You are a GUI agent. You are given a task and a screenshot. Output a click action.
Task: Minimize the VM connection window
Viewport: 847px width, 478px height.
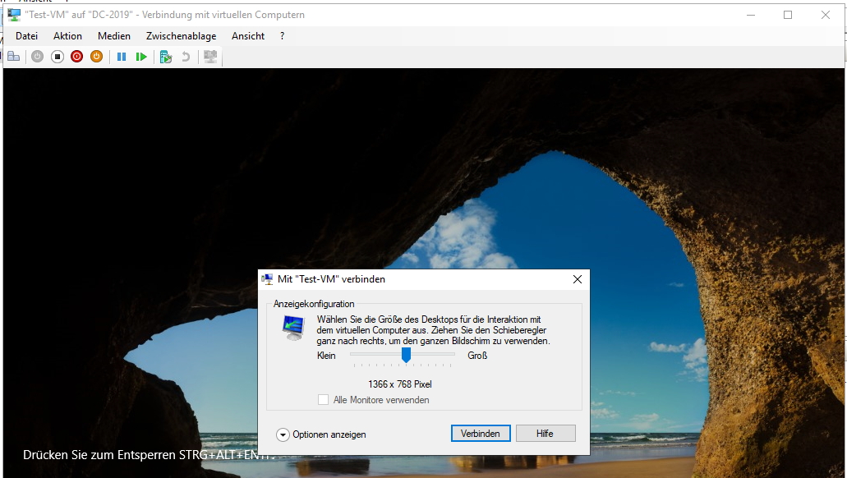tap(751, 15)
